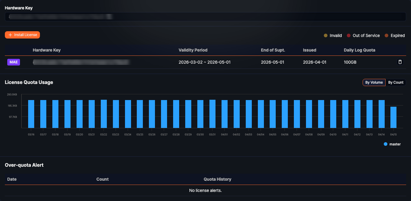411x201 pixels.
Task: Toggle the master series in chart legend
Action: pos(392,144)
